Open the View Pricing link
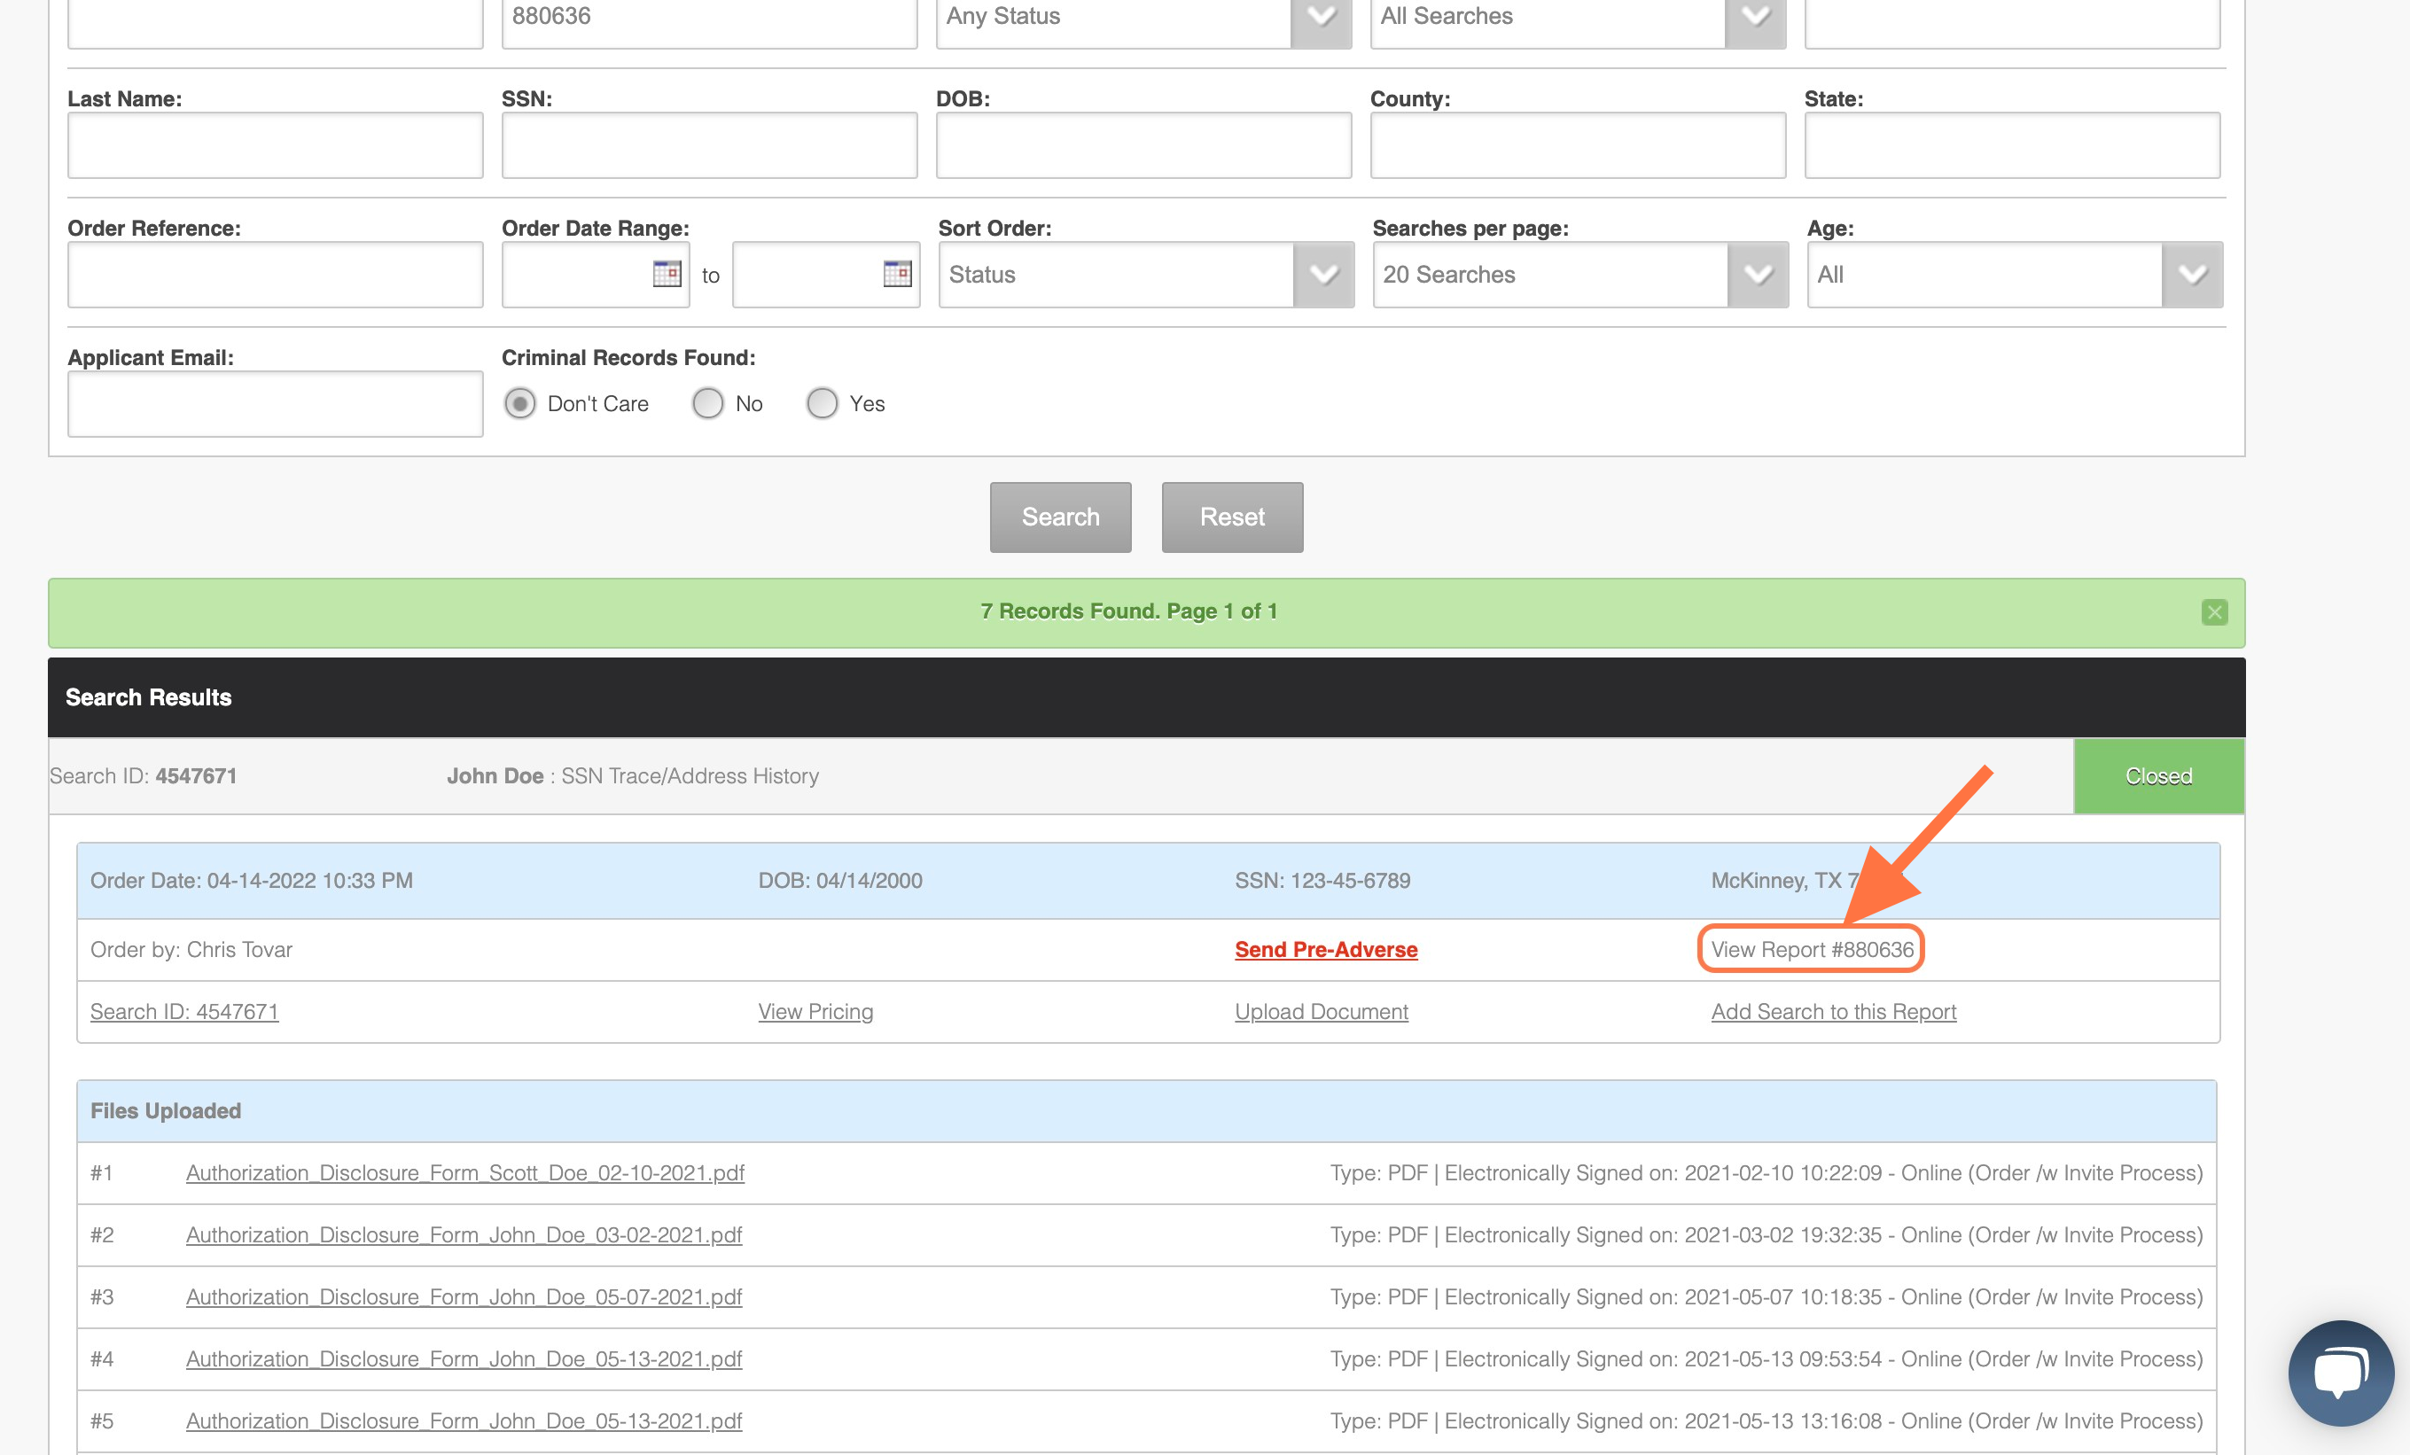The image size is (2410, 1455). click(x=815, y=1012)
